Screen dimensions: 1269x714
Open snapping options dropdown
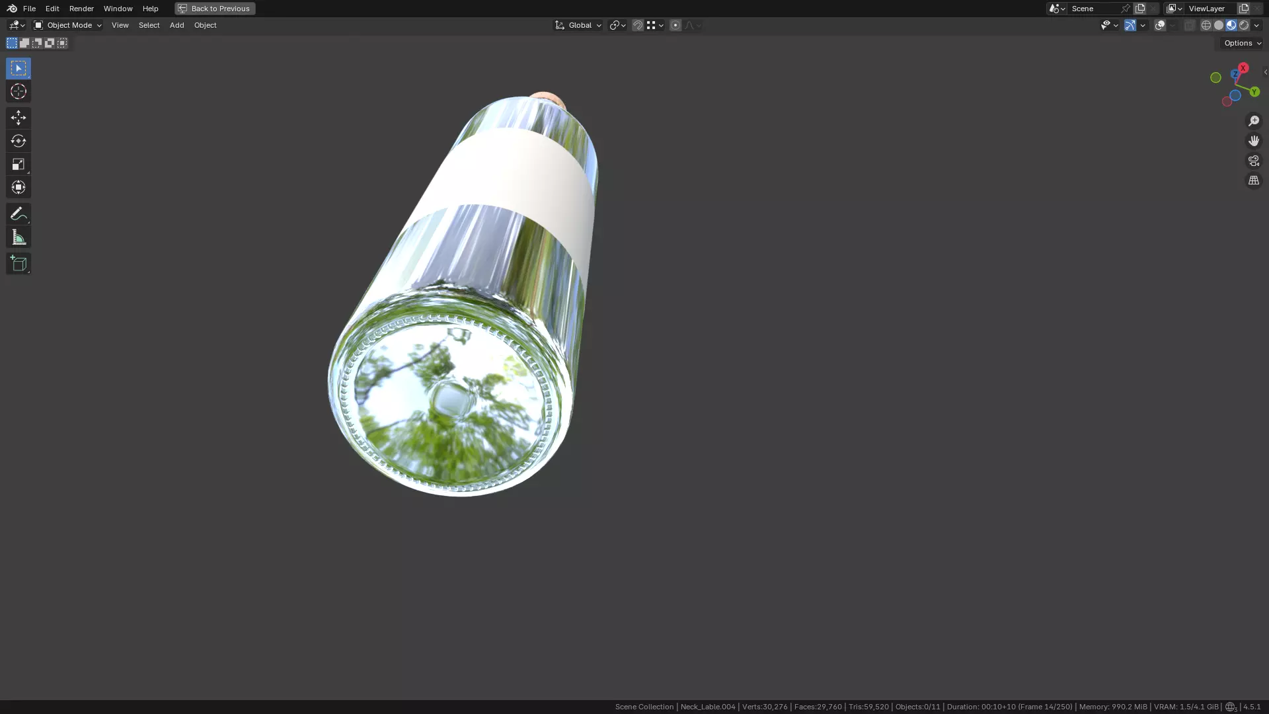tap(656, 25)
